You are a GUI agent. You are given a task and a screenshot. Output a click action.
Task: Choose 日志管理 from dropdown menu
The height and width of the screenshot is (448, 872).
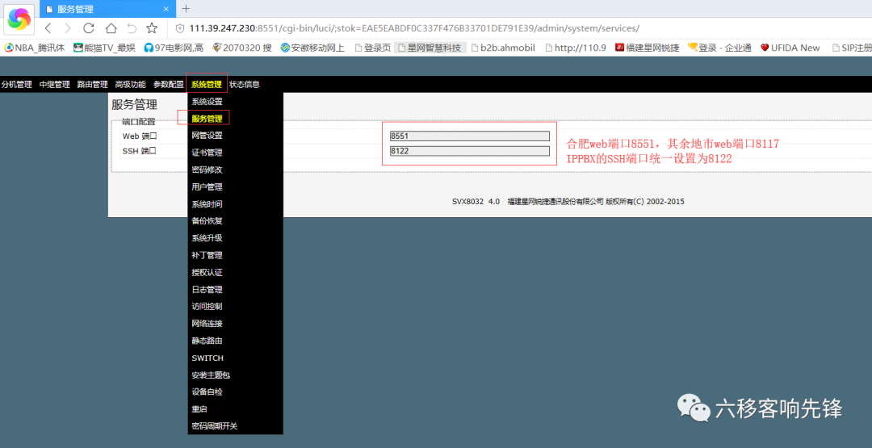pos(207,290)
